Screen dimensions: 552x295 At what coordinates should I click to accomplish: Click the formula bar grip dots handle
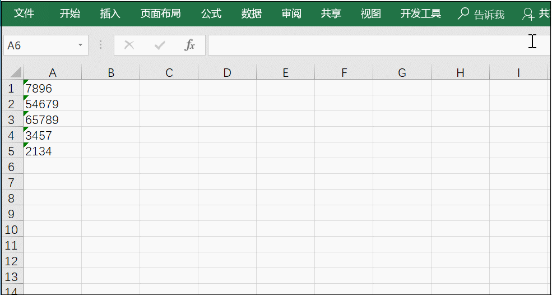(101, 45)
